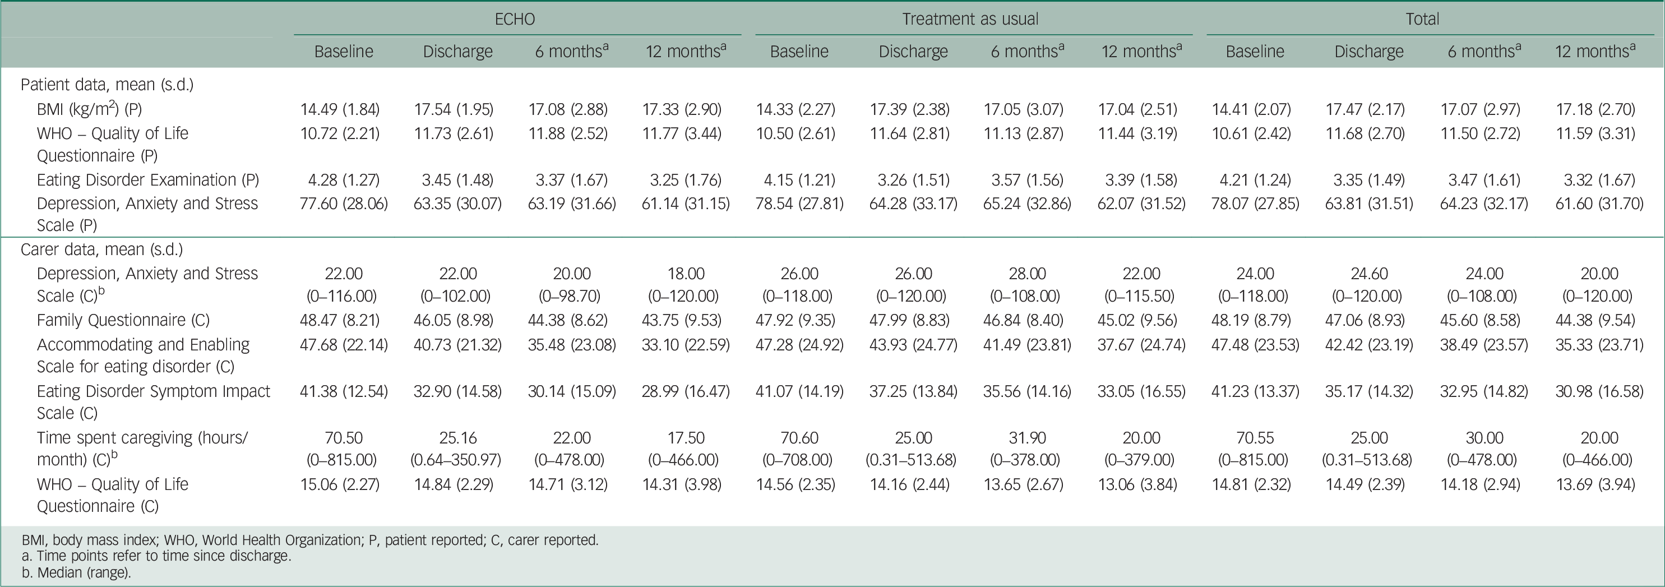Click the ECHO group column header
The width and height of the screenshot is (1665, 587).
point(515,19)
